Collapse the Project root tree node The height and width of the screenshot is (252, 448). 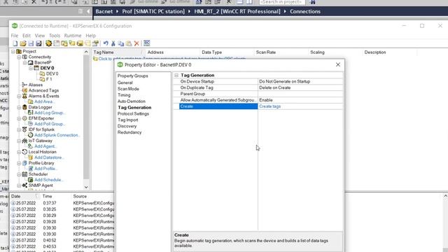click(13, 51)
